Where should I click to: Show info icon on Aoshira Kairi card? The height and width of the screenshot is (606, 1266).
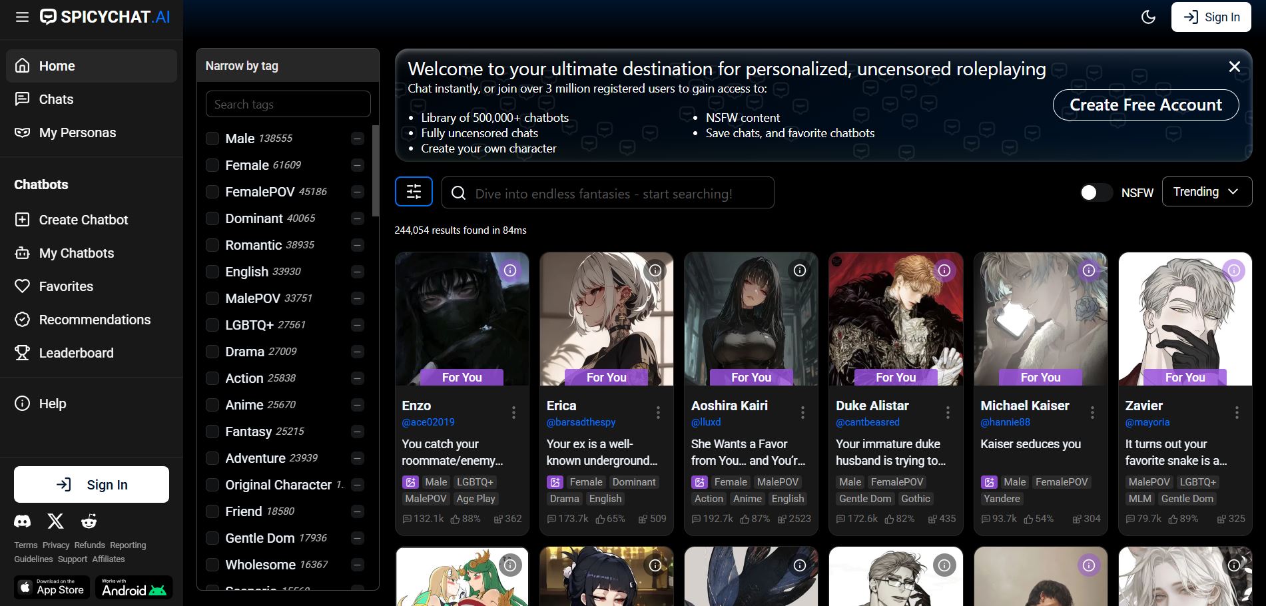point(800,270)
